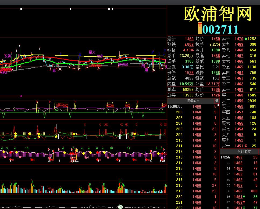The height and width of the screenshot is (209, 260).
Task: Click the red up arrow in the :42 分时成交 row
Action: coord(244,202)
